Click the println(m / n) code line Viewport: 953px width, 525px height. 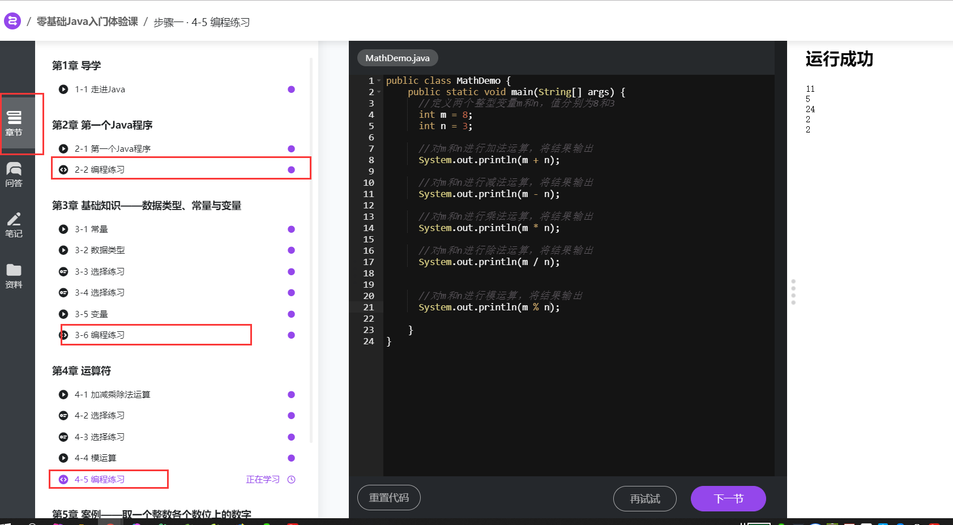coord(489,262)
